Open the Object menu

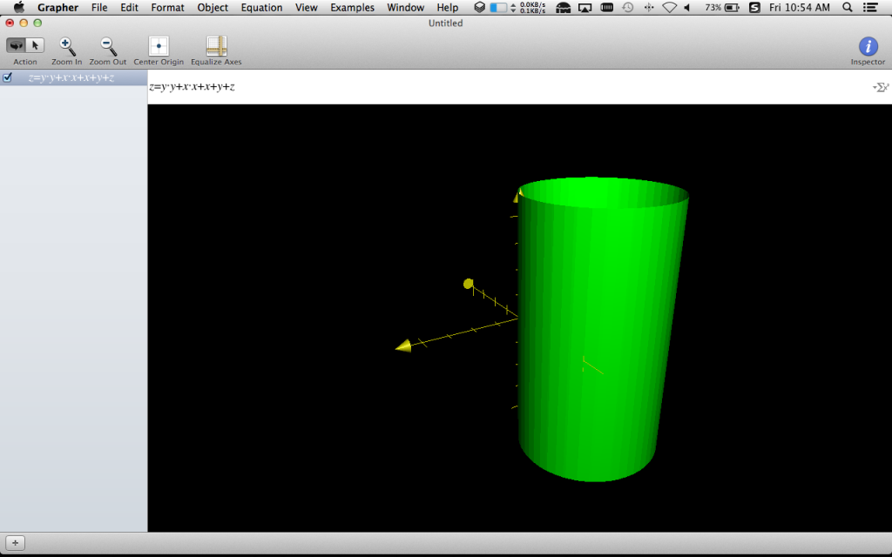tap(213, 8)
